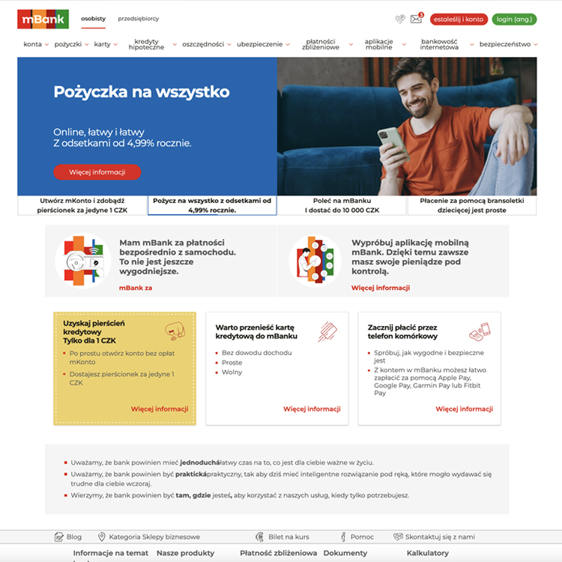Expand the oszczędności dropdown menu

(x=207, y=44)
